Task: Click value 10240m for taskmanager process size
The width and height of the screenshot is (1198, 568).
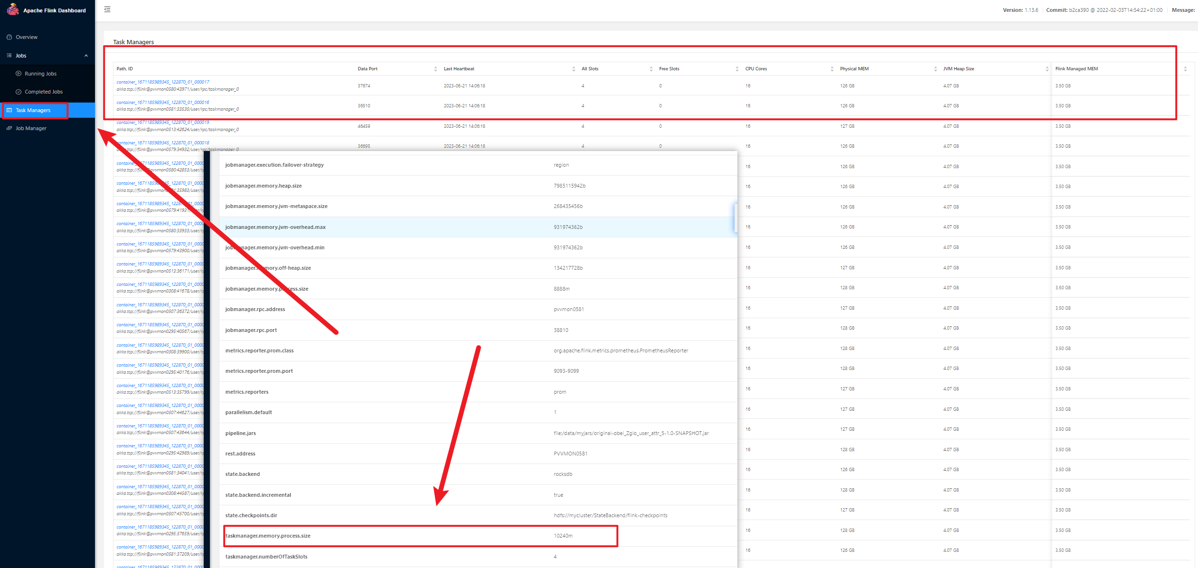Action: point(563,536)
